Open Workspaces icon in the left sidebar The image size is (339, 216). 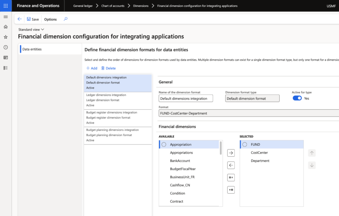click(x=6, y=58)
